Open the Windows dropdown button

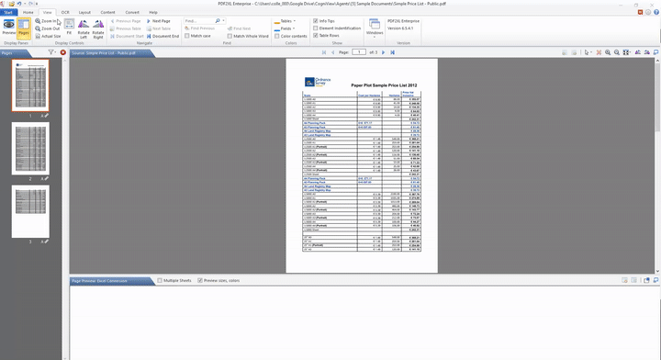[375, 28]
